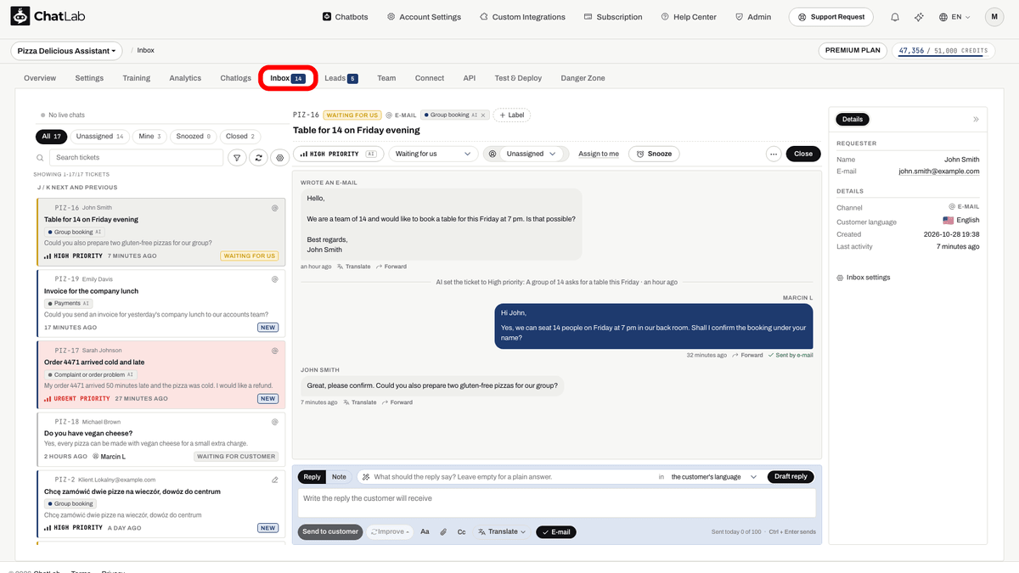The image size is (1019, 573).
Task: Translate John Smith's latest message
Action: click(x=360, y=402)
